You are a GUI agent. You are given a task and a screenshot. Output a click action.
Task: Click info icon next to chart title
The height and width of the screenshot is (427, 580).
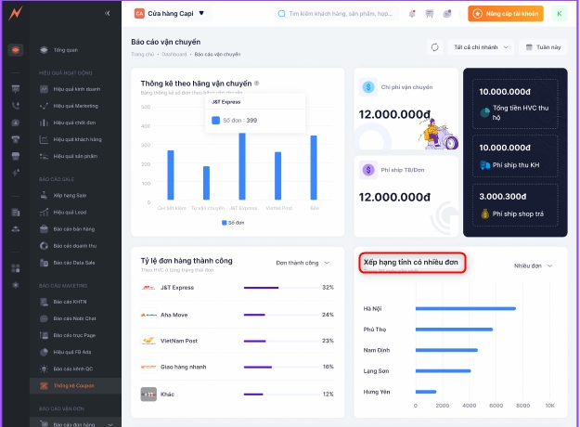(257, 84)
